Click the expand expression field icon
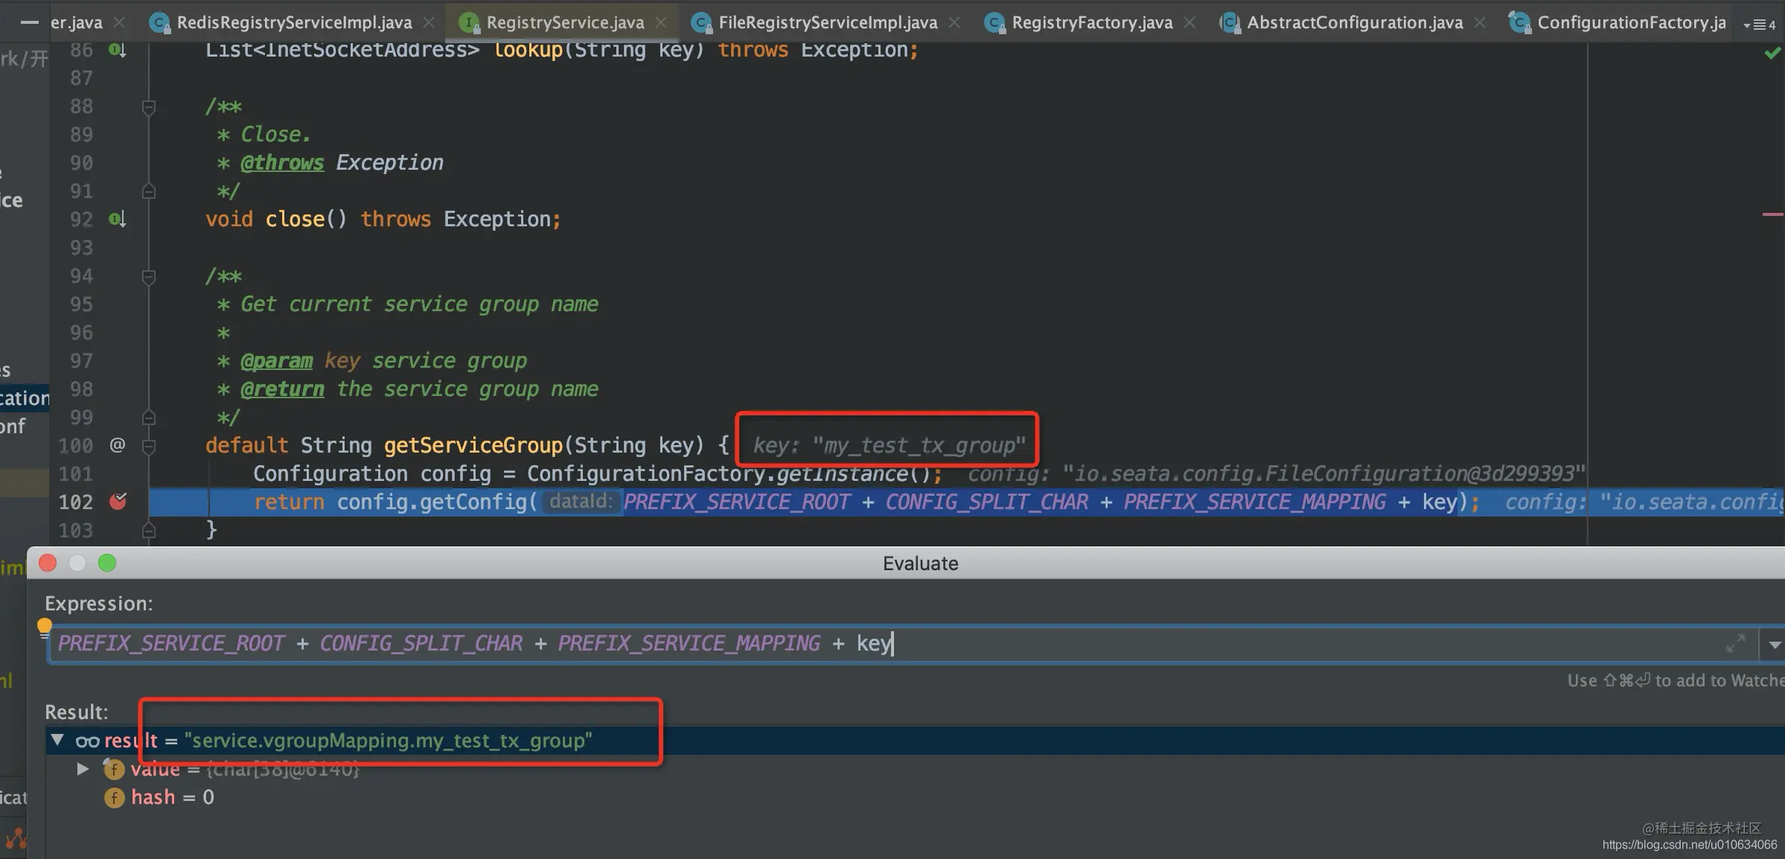This screenshot has height=859, width=1785. [x=1736, y=643]
